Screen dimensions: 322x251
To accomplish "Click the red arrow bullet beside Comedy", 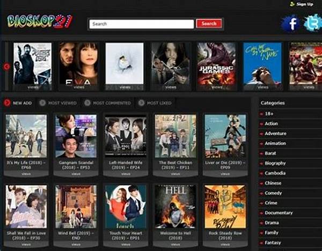I will click(261, 193).
